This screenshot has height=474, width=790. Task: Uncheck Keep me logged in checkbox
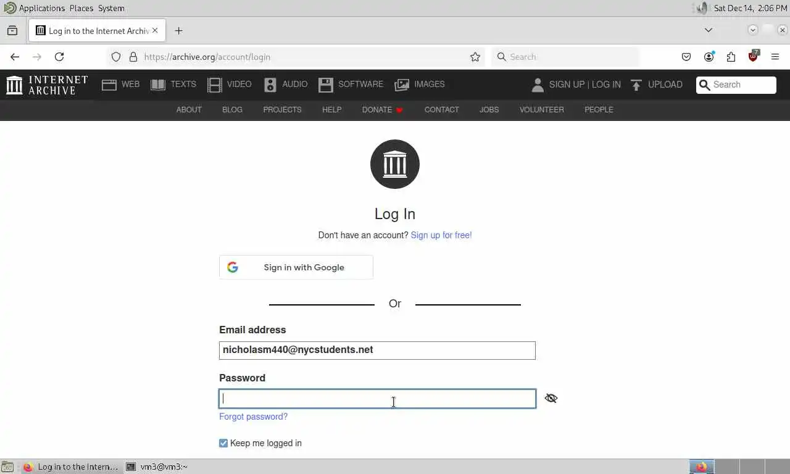point(223,443)
